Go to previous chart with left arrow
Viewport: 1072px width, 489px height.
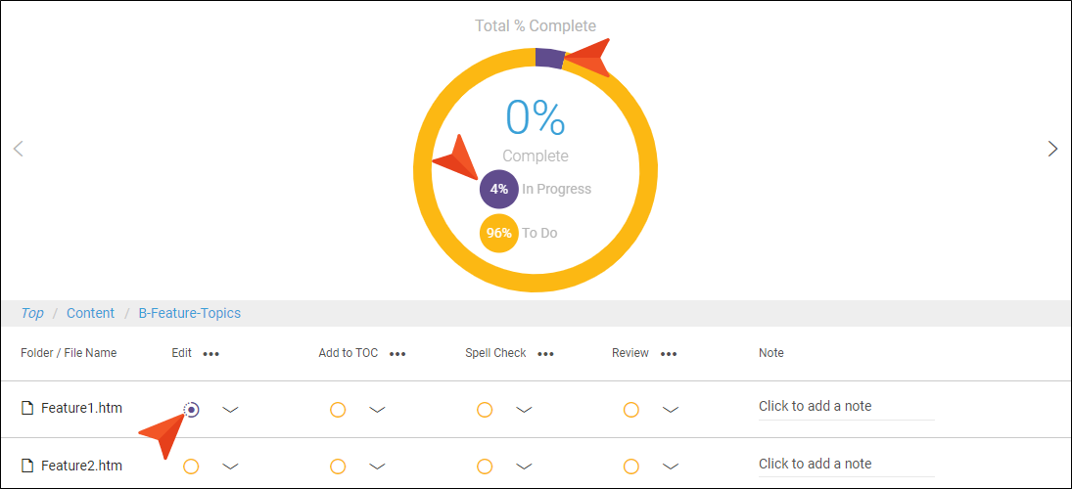19,149
